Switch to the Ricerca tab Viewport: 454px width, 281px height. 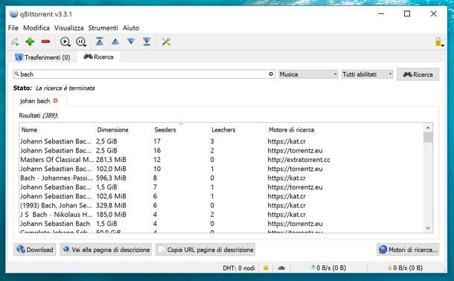tap(98, 56)
